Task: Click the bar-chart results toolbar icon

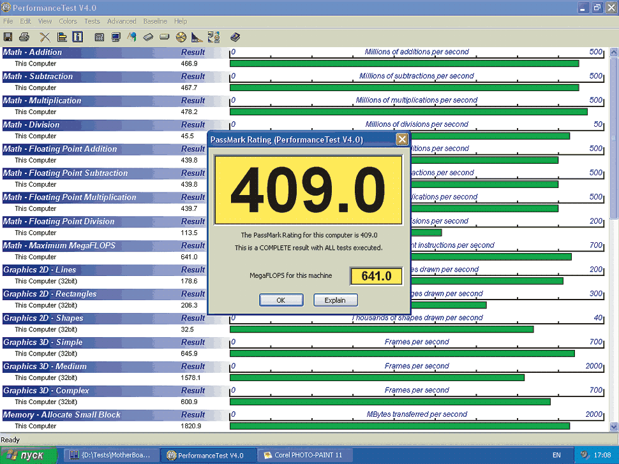Action: coord(62,37)
